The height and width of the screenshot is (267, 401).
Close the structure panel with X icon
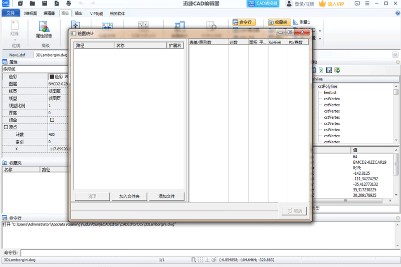pos(398,62)
